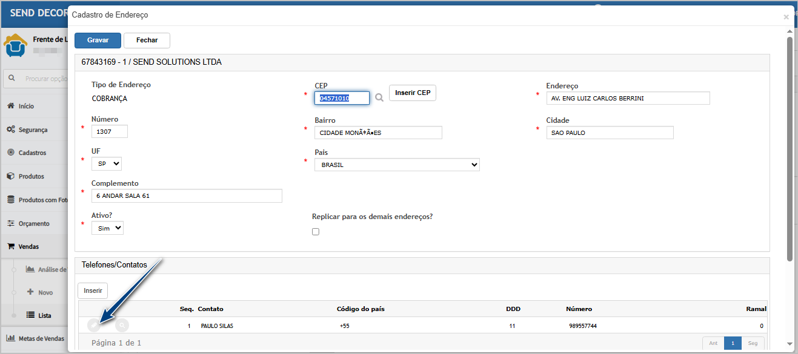Close the Cadastro de Endereço dialog with X
This screenshot has height=354, width=798.
coord(786,17)
